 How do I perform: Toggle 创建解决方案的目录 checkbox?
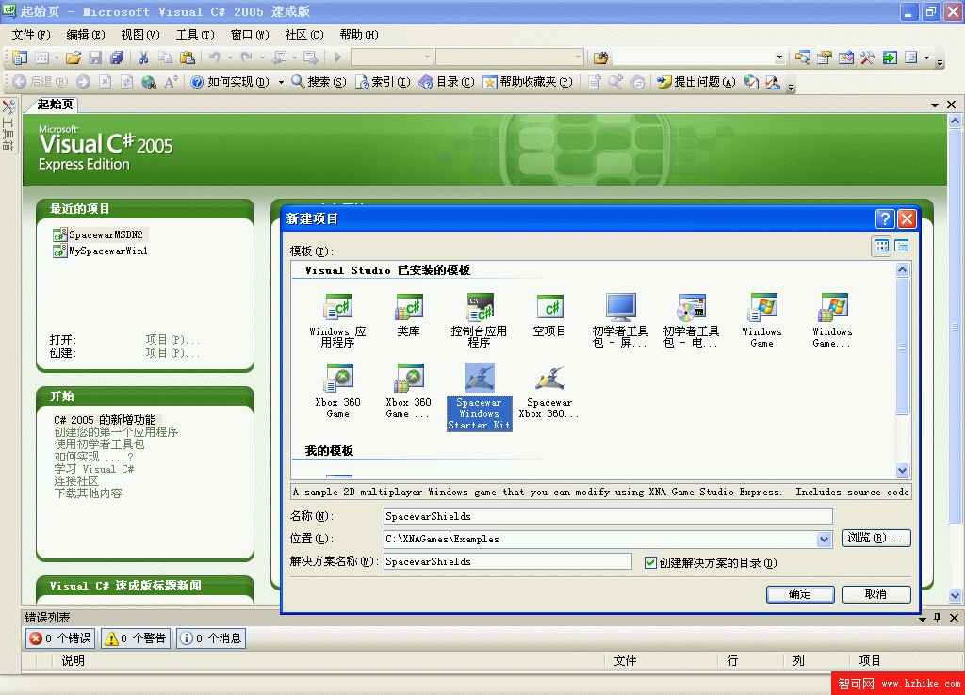650,563
